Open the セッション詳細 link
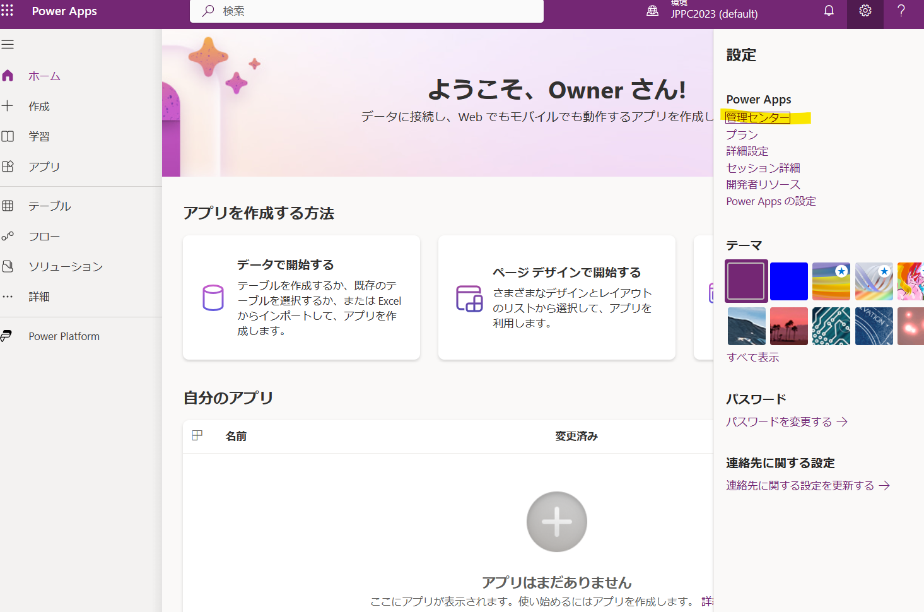The width and height of the screenshot is (924, 612). pos(763,168)
